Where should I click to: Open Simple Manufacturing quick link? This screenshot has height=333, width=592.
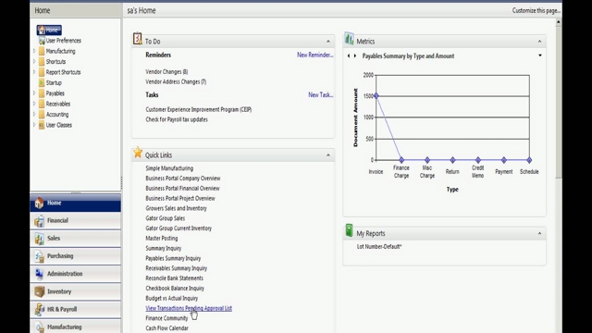click(169, 168)
